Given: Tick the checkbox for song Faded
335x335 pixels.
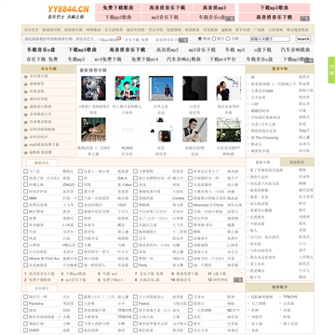Looking at the screenshot, I should 135,303.
